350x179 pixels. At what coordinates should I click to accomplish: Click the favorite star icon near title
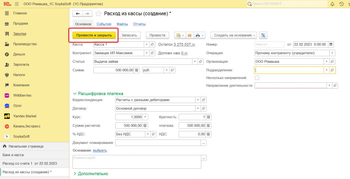pos(98,14)
